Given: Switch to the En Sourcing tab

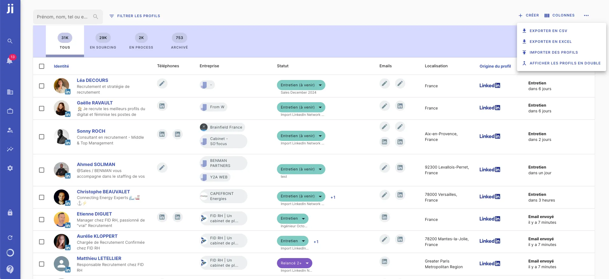Looking at the screenshot, I should pyautogui.click(x=103, y=42).
